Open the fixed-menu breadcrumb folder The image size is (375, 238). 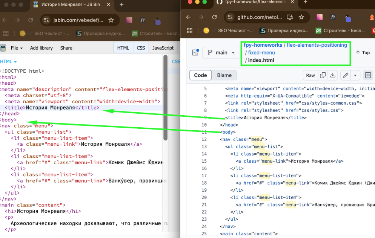point(261,52)
